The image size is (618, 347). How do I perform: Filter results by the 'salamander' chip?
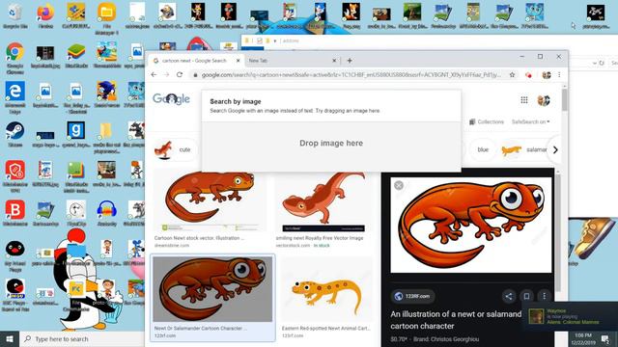[x=525, y=150]
